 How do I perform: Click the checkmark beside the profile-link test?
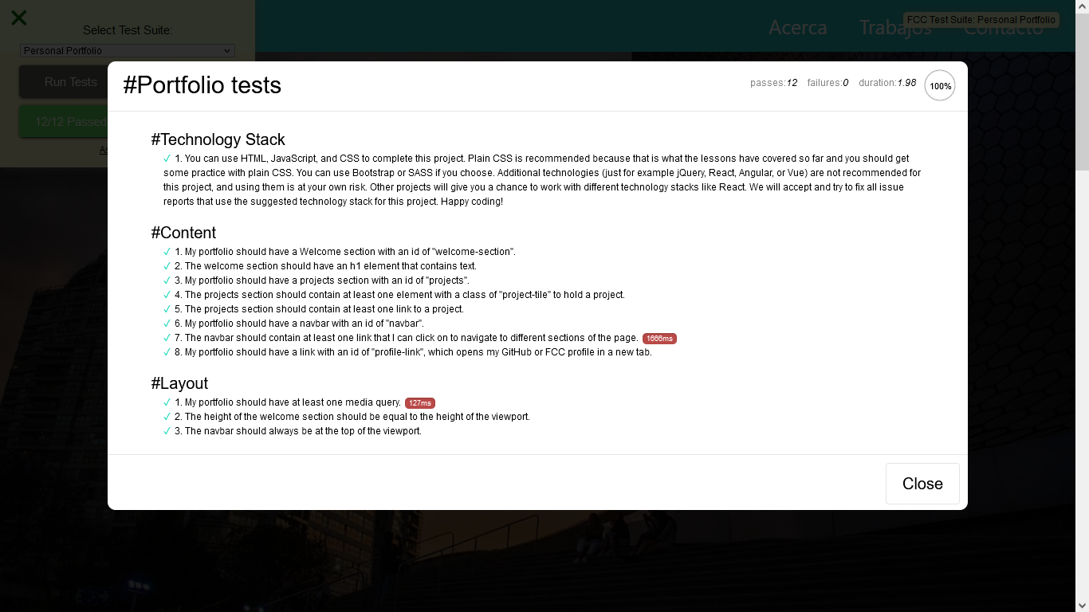click(x=167, y=352)
